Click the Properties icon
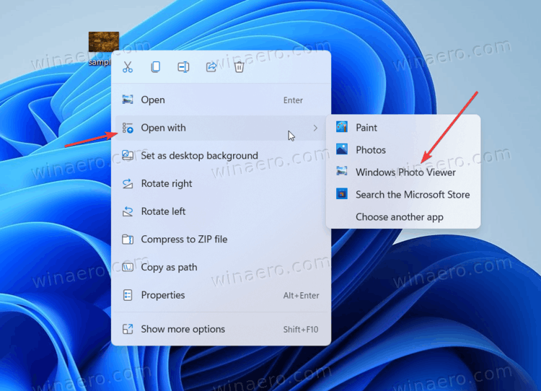 click(128, 295)
